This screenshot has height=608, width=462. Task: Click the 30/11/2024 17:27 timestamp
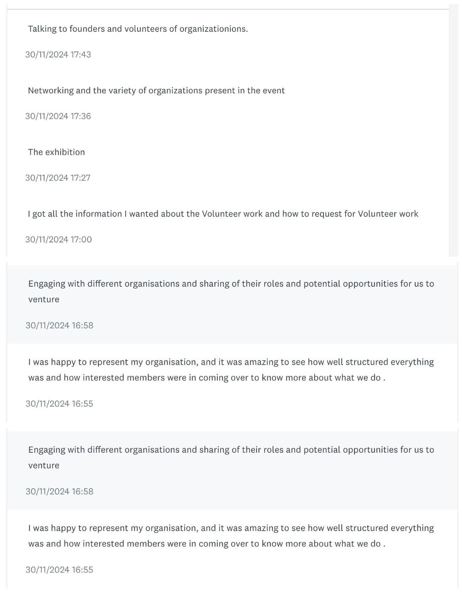58,177
